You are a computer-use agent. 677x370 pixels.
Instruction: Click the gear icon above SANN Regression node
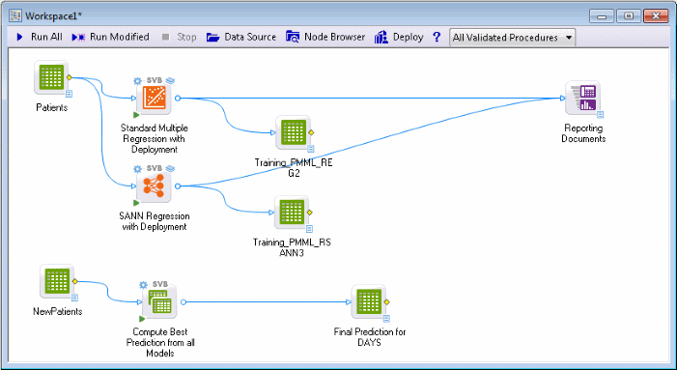[138, 168]
